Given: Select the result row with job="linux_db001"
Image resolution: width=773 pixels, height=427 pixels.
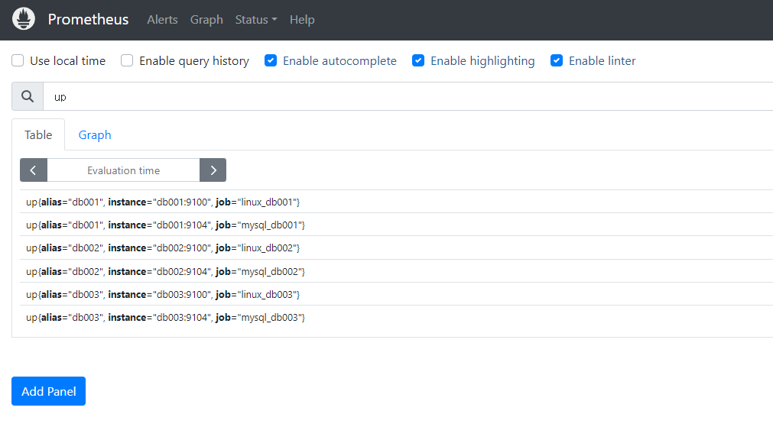Looking at the screenshot, I should click(x=396, y=202).
